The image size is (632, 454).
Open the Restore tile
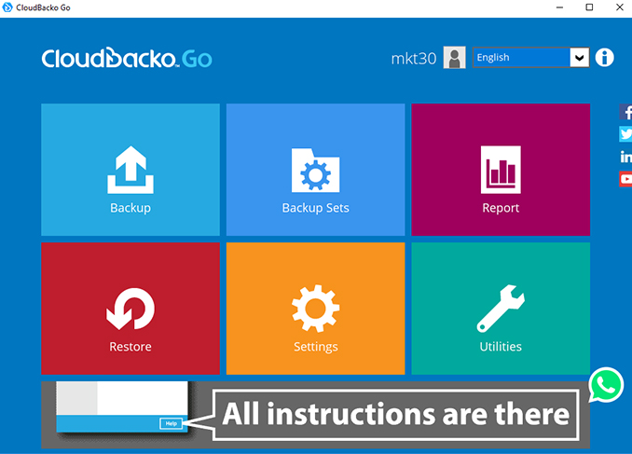coord(131,309)
